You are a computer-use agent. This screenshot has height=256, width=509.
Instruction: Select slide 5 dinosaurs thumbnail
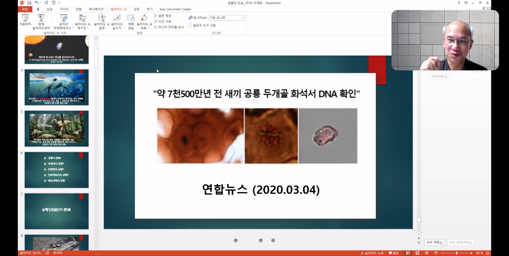(56, 129)
